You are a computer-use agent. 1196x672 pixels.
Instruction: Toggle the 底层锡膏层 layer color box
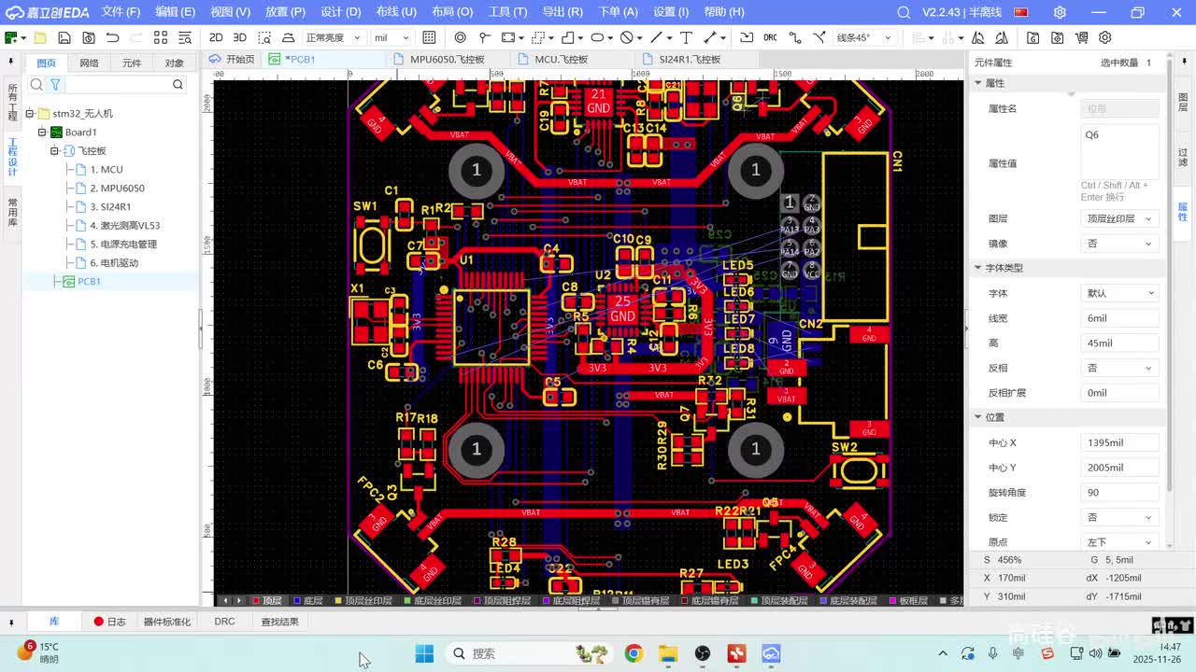pos(684,601)
